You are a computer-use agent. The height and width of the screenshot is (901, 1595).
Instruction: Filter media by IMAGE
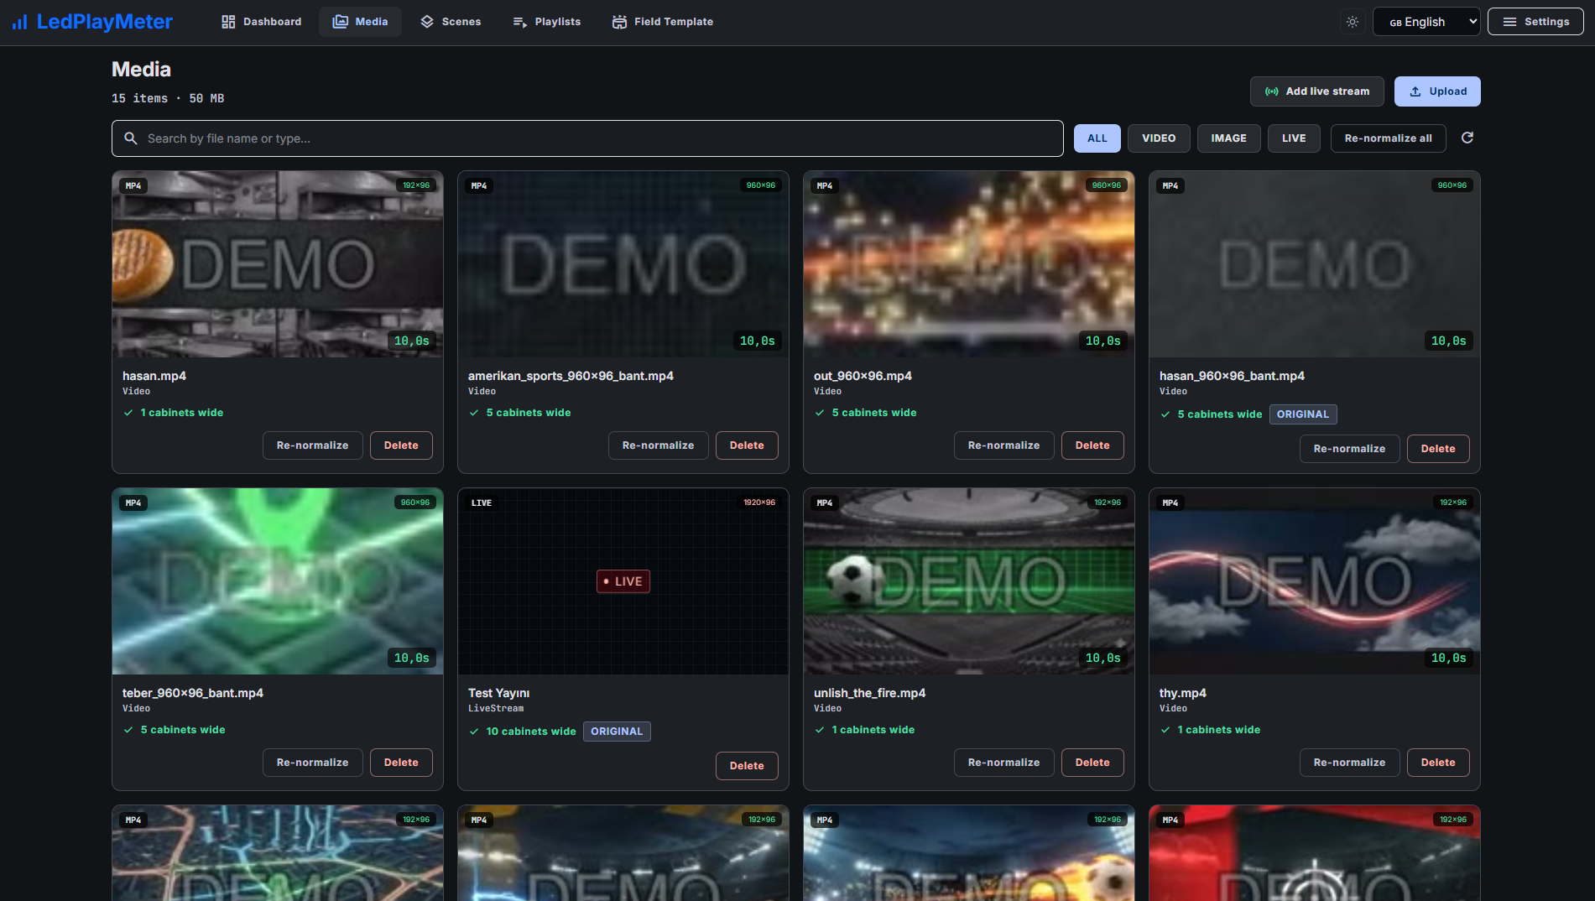(x=1228, y=138)
